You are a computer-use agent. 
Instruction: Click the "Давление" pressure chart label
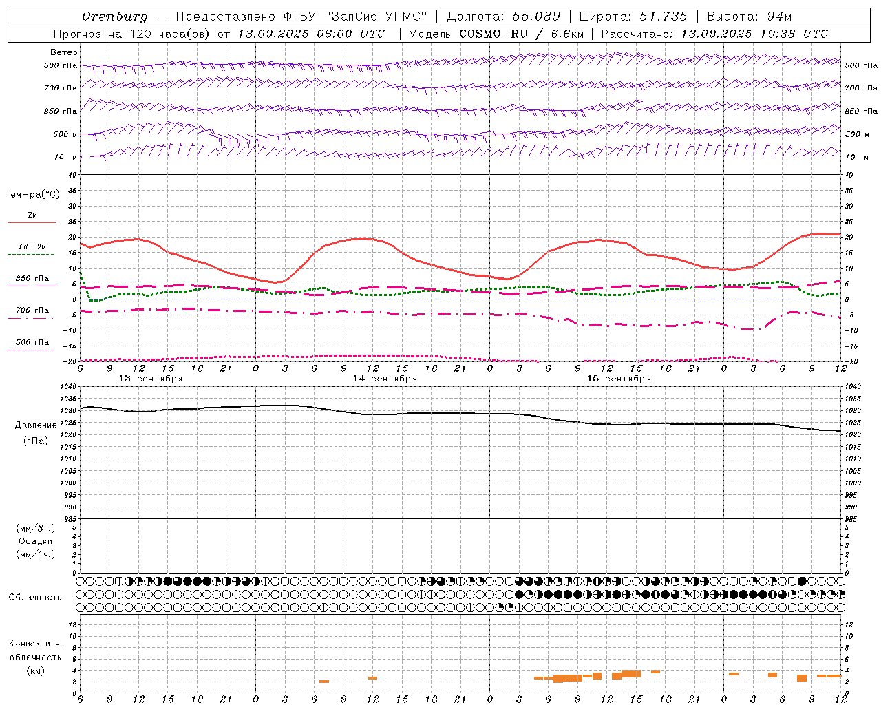pyautogui.click(x=36, y=425)
